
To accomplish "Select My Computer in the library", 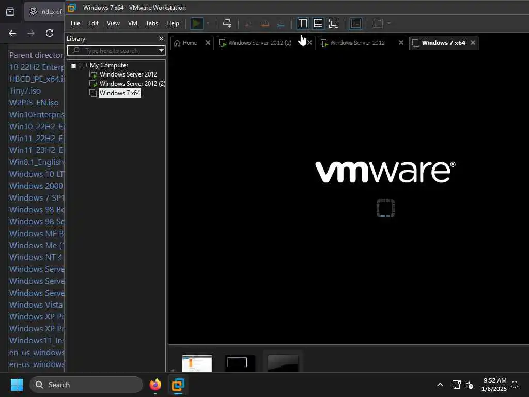I will (x=108, y=65).
